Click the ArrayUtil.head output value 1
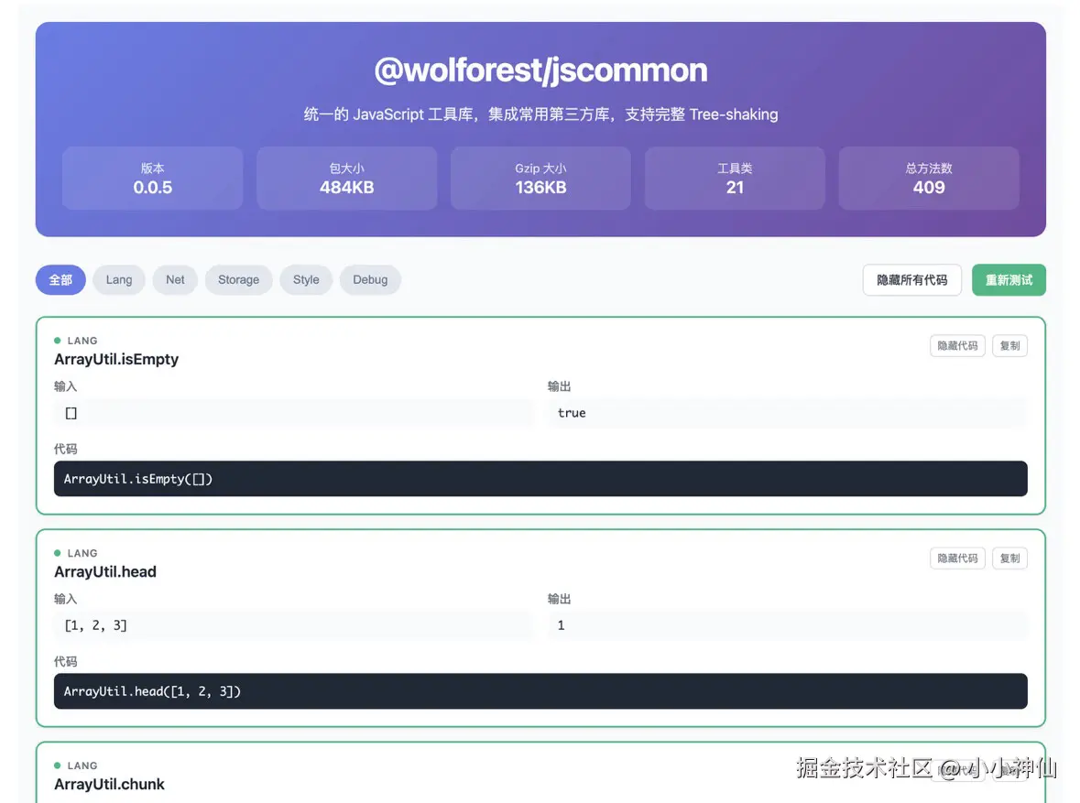The image size is (1080, 803). [x=787, y=625]
